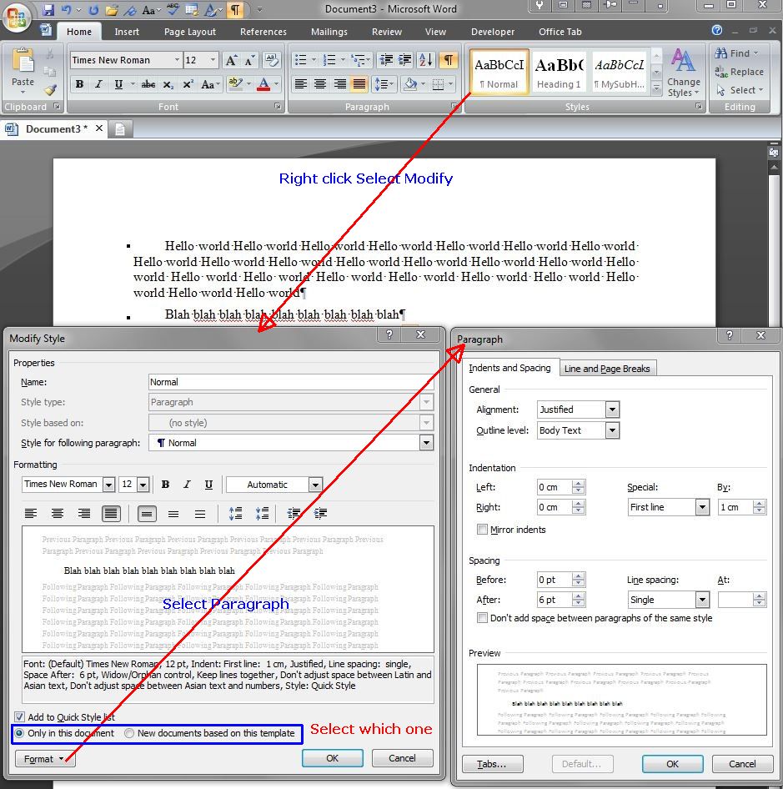Open the Mailings ribbon tab
Image resolution: width=783 pixels, height=789 pixels.
coord(329,32)
